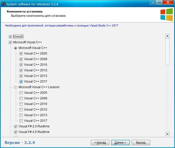Uncheck the DirectX checkbox
175x148 pixels.
[10, 37]
